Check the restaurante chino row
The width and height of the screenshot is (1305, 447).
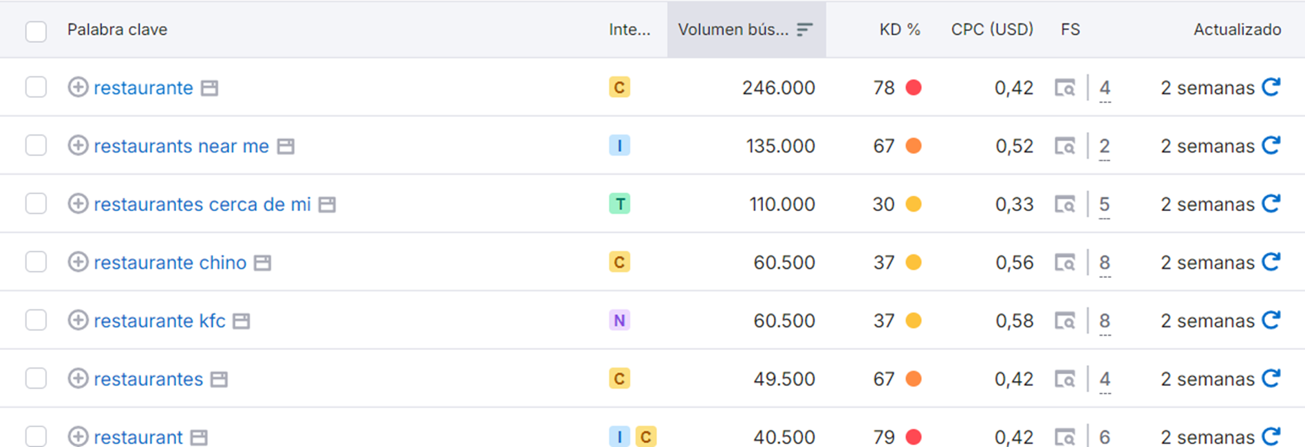coord(36,262)
